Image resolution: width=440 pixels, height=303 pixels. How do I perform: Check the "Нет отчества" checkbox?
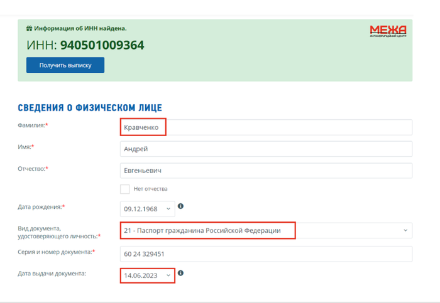124,189
